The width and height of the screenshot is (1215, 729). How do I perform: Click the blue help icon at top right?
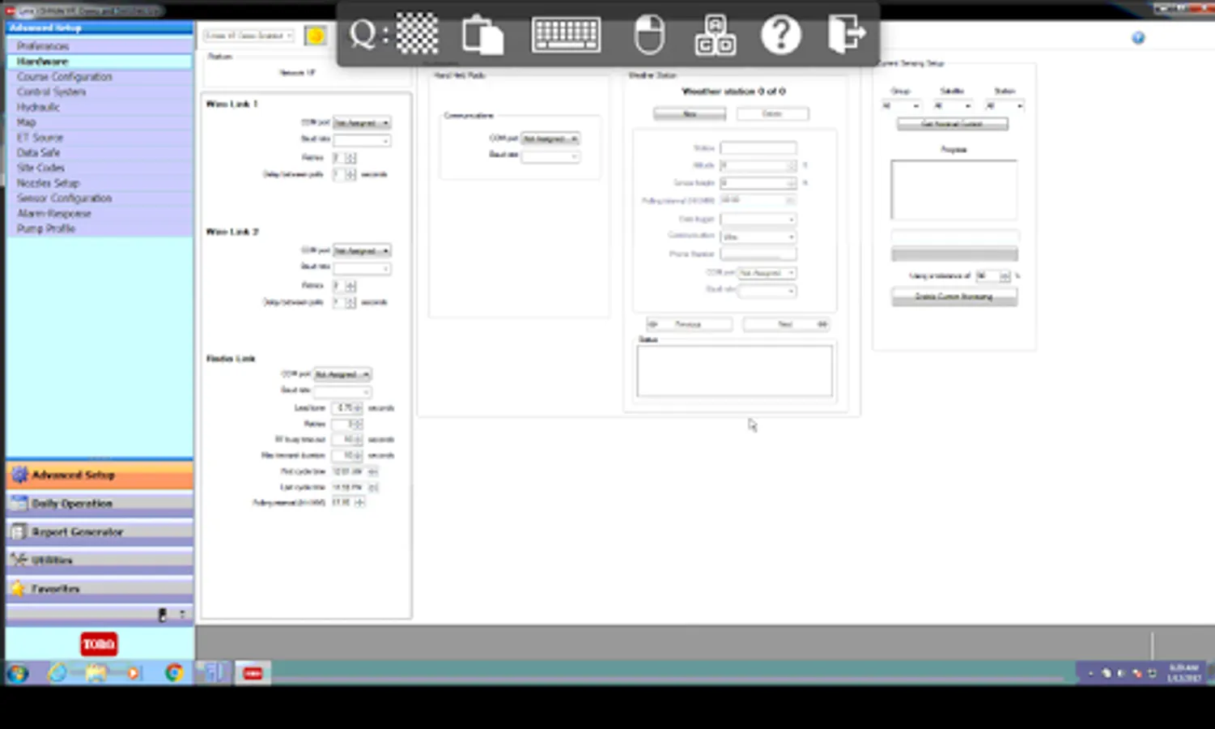coord(1138,38)
